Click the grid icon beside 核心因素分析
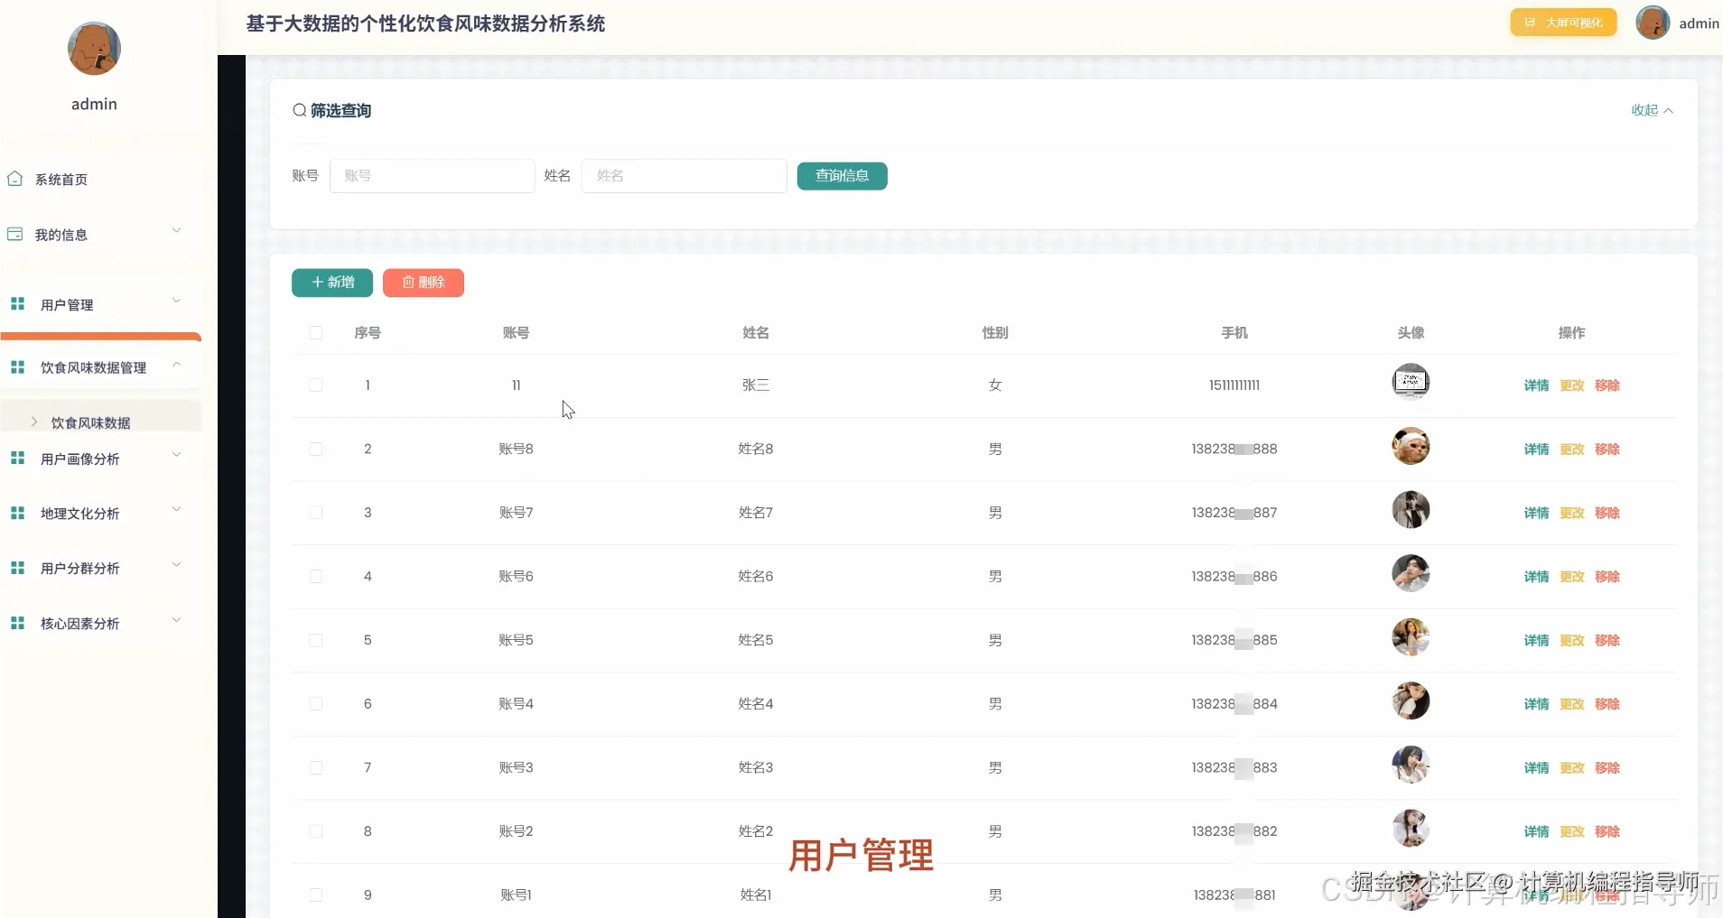1723x918 pixels. [17, 623]
